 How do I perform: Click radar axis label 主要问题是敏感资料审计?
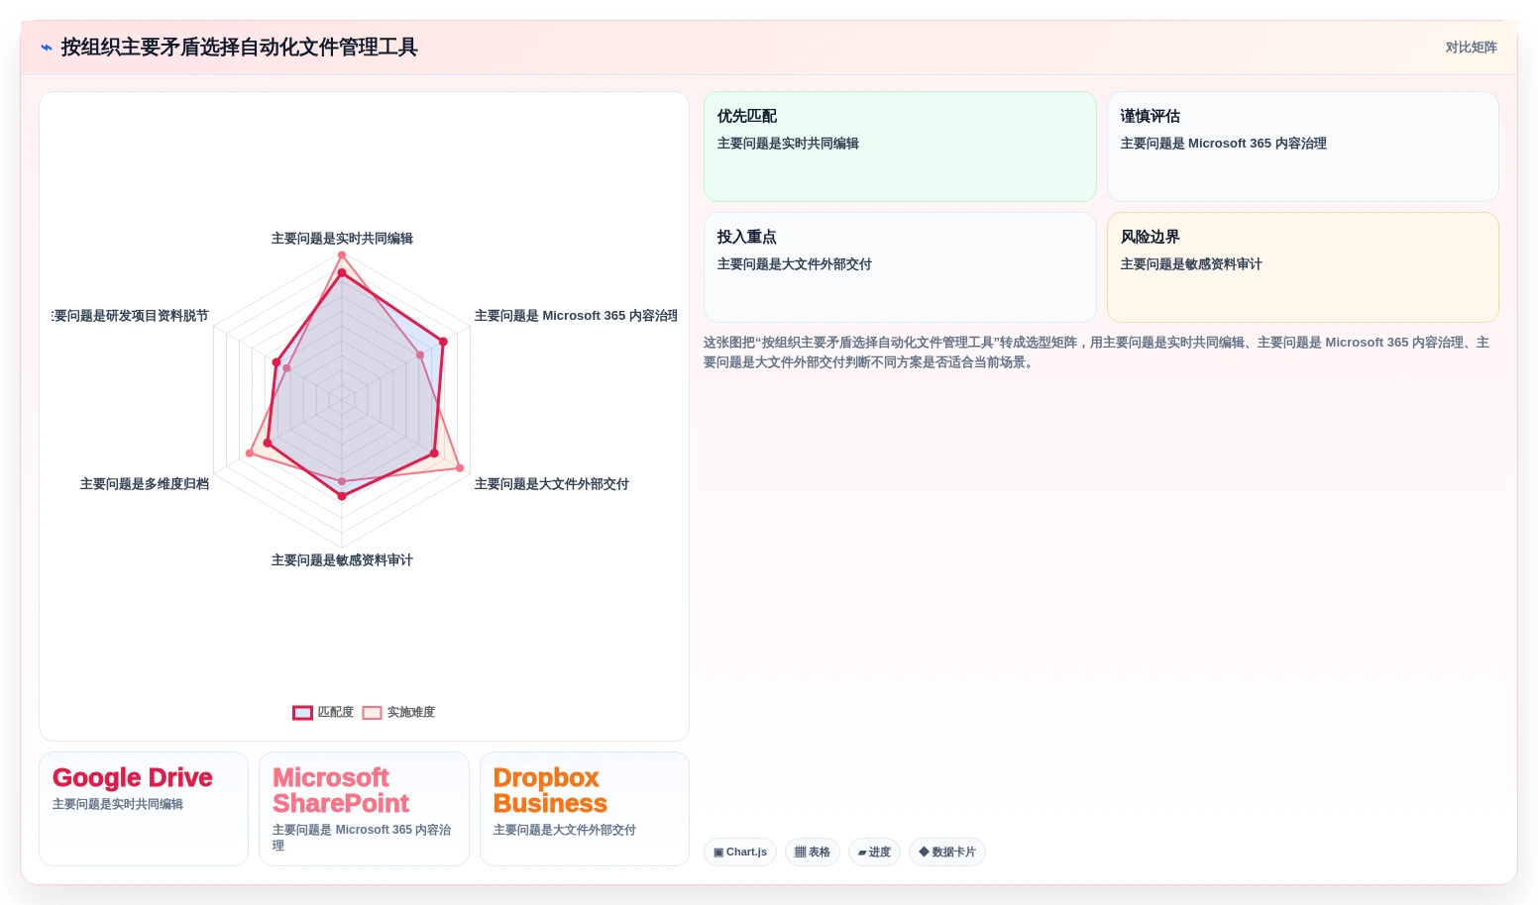(x=342, y=560)
